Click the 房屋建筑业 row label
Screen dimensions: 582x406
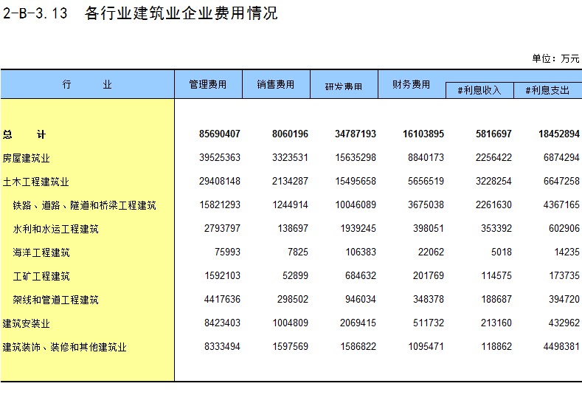[x=26, y=158]
